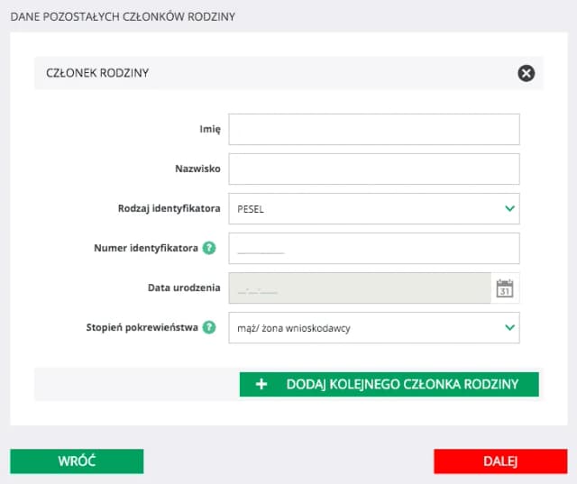Open the Rodzaj identyfikatora dropdown showing PESEL
577x484 pixels.
coord(374,209)
